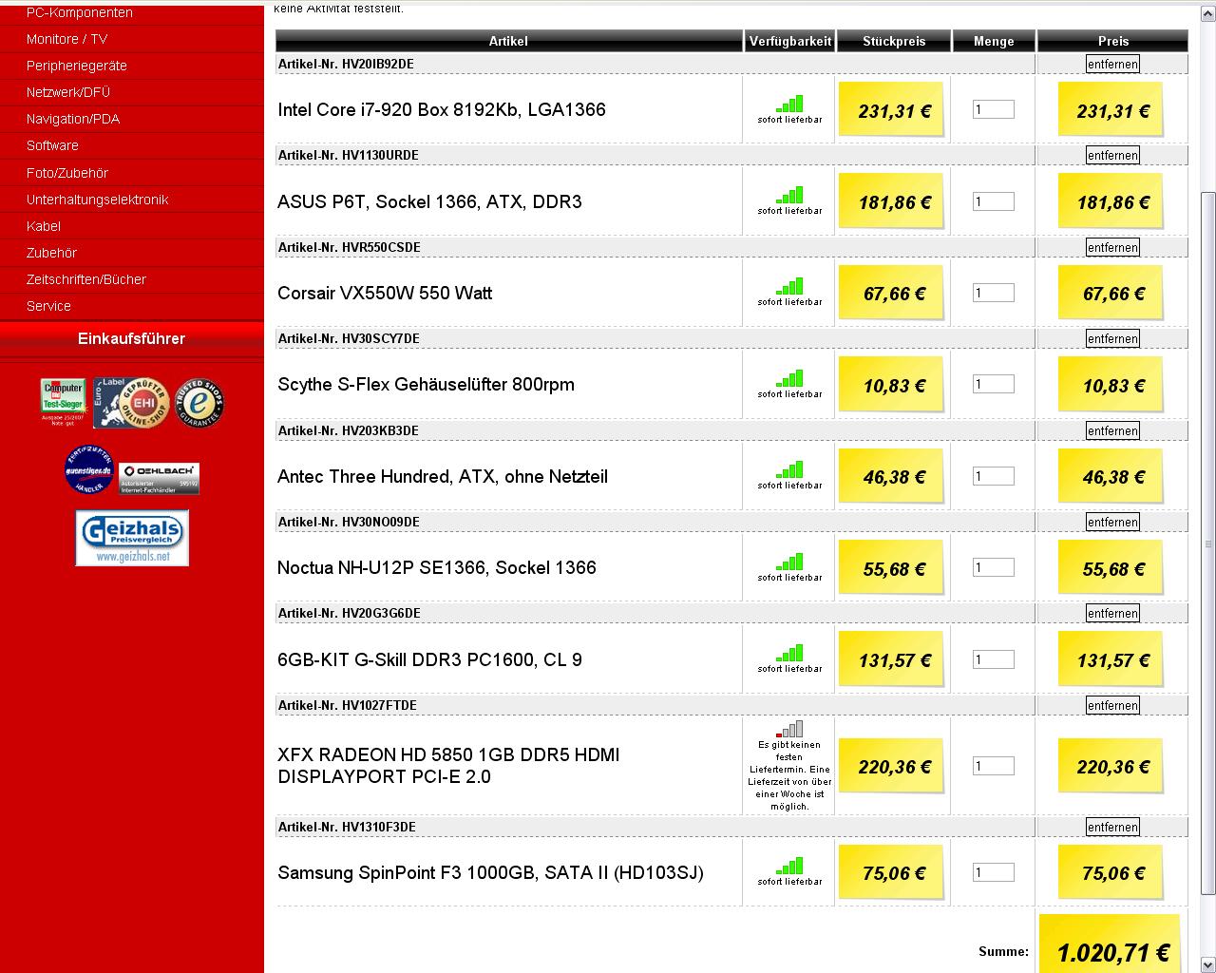Image resolution: width=1216 pixels, height=973 pixels.
Task: Open Intel Core i7-920 Box product name
Action: (x=442, y=109)
